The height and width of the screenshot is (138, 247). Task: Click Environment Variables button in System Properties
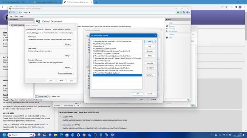pyautogui.click(x=65, y=73)
